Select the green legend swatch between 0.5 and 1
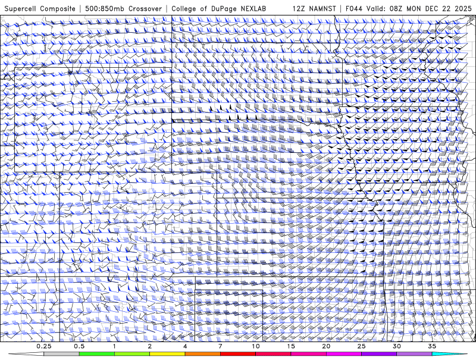This screenshot has height=357, width=476. [x=97, y=354]
